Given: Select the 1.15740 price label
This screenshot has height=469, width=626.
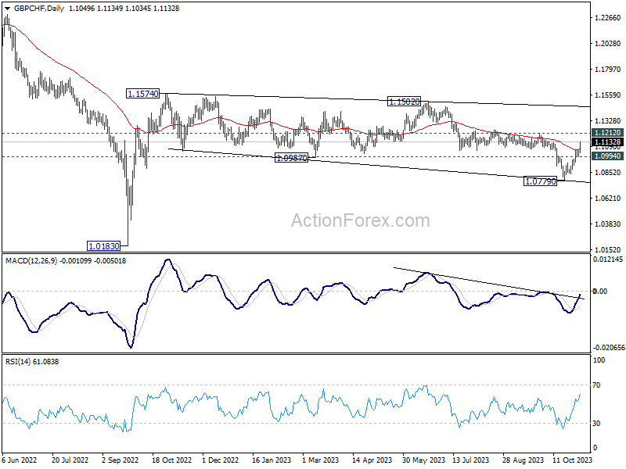Looking at the screenshot, I should [142, 94].
